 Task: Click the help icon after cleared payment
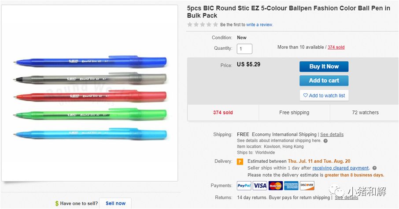(374, 168)
